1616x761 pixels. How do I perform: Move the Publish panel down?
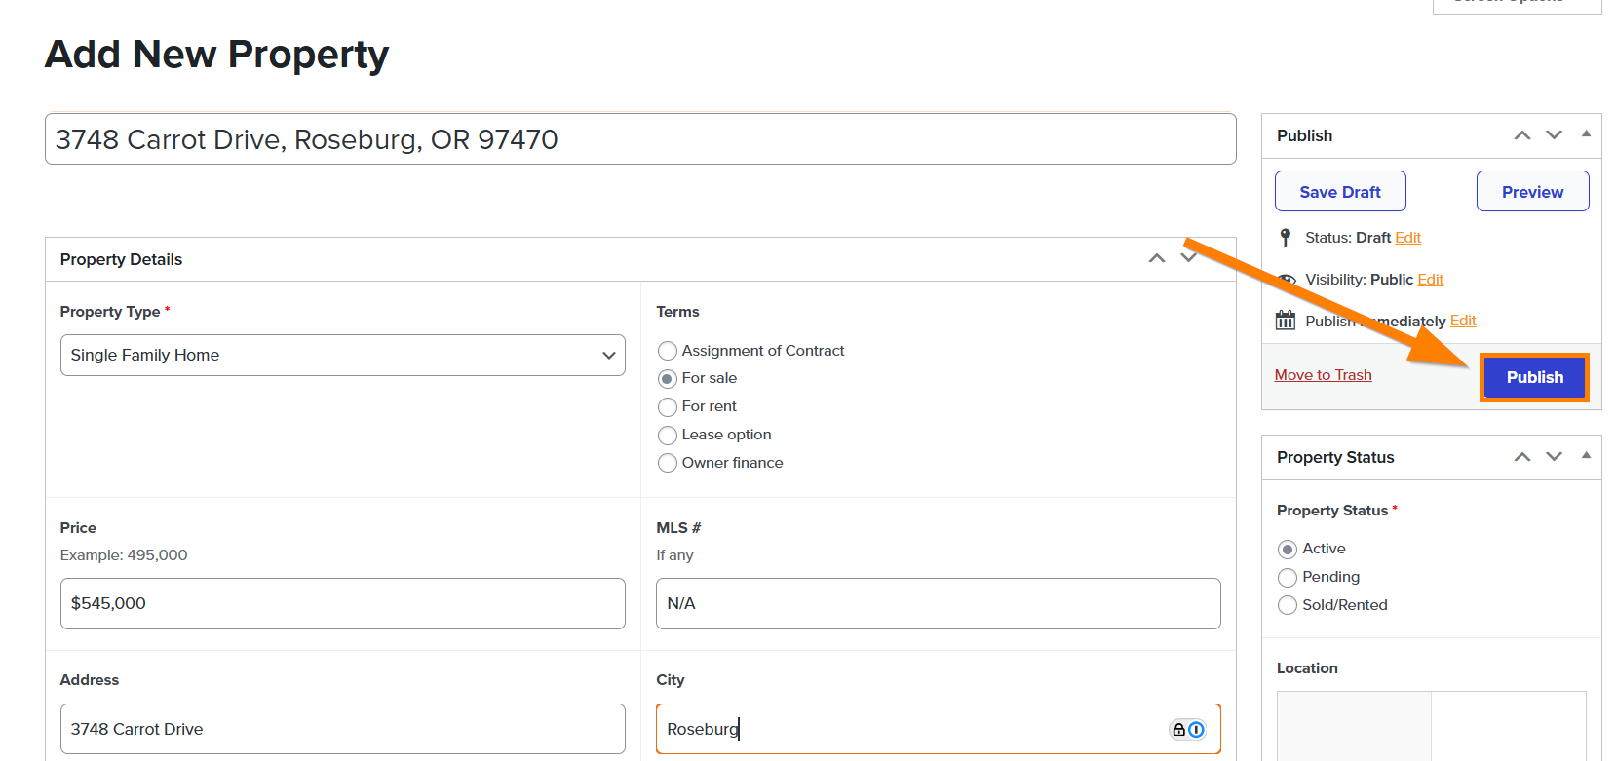pyautogui.click(x=1554, y=135)
